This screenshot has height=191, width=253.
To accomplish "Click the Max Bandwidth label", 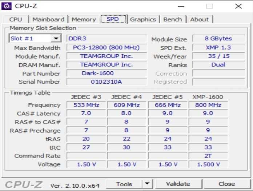I will [37, 48].
